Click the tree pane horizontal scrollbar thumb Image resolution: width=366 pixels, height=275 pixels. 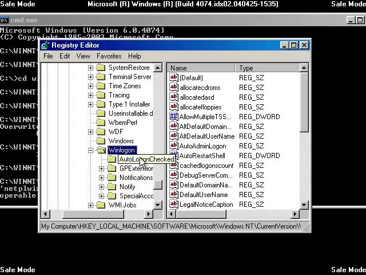(93, 214)
